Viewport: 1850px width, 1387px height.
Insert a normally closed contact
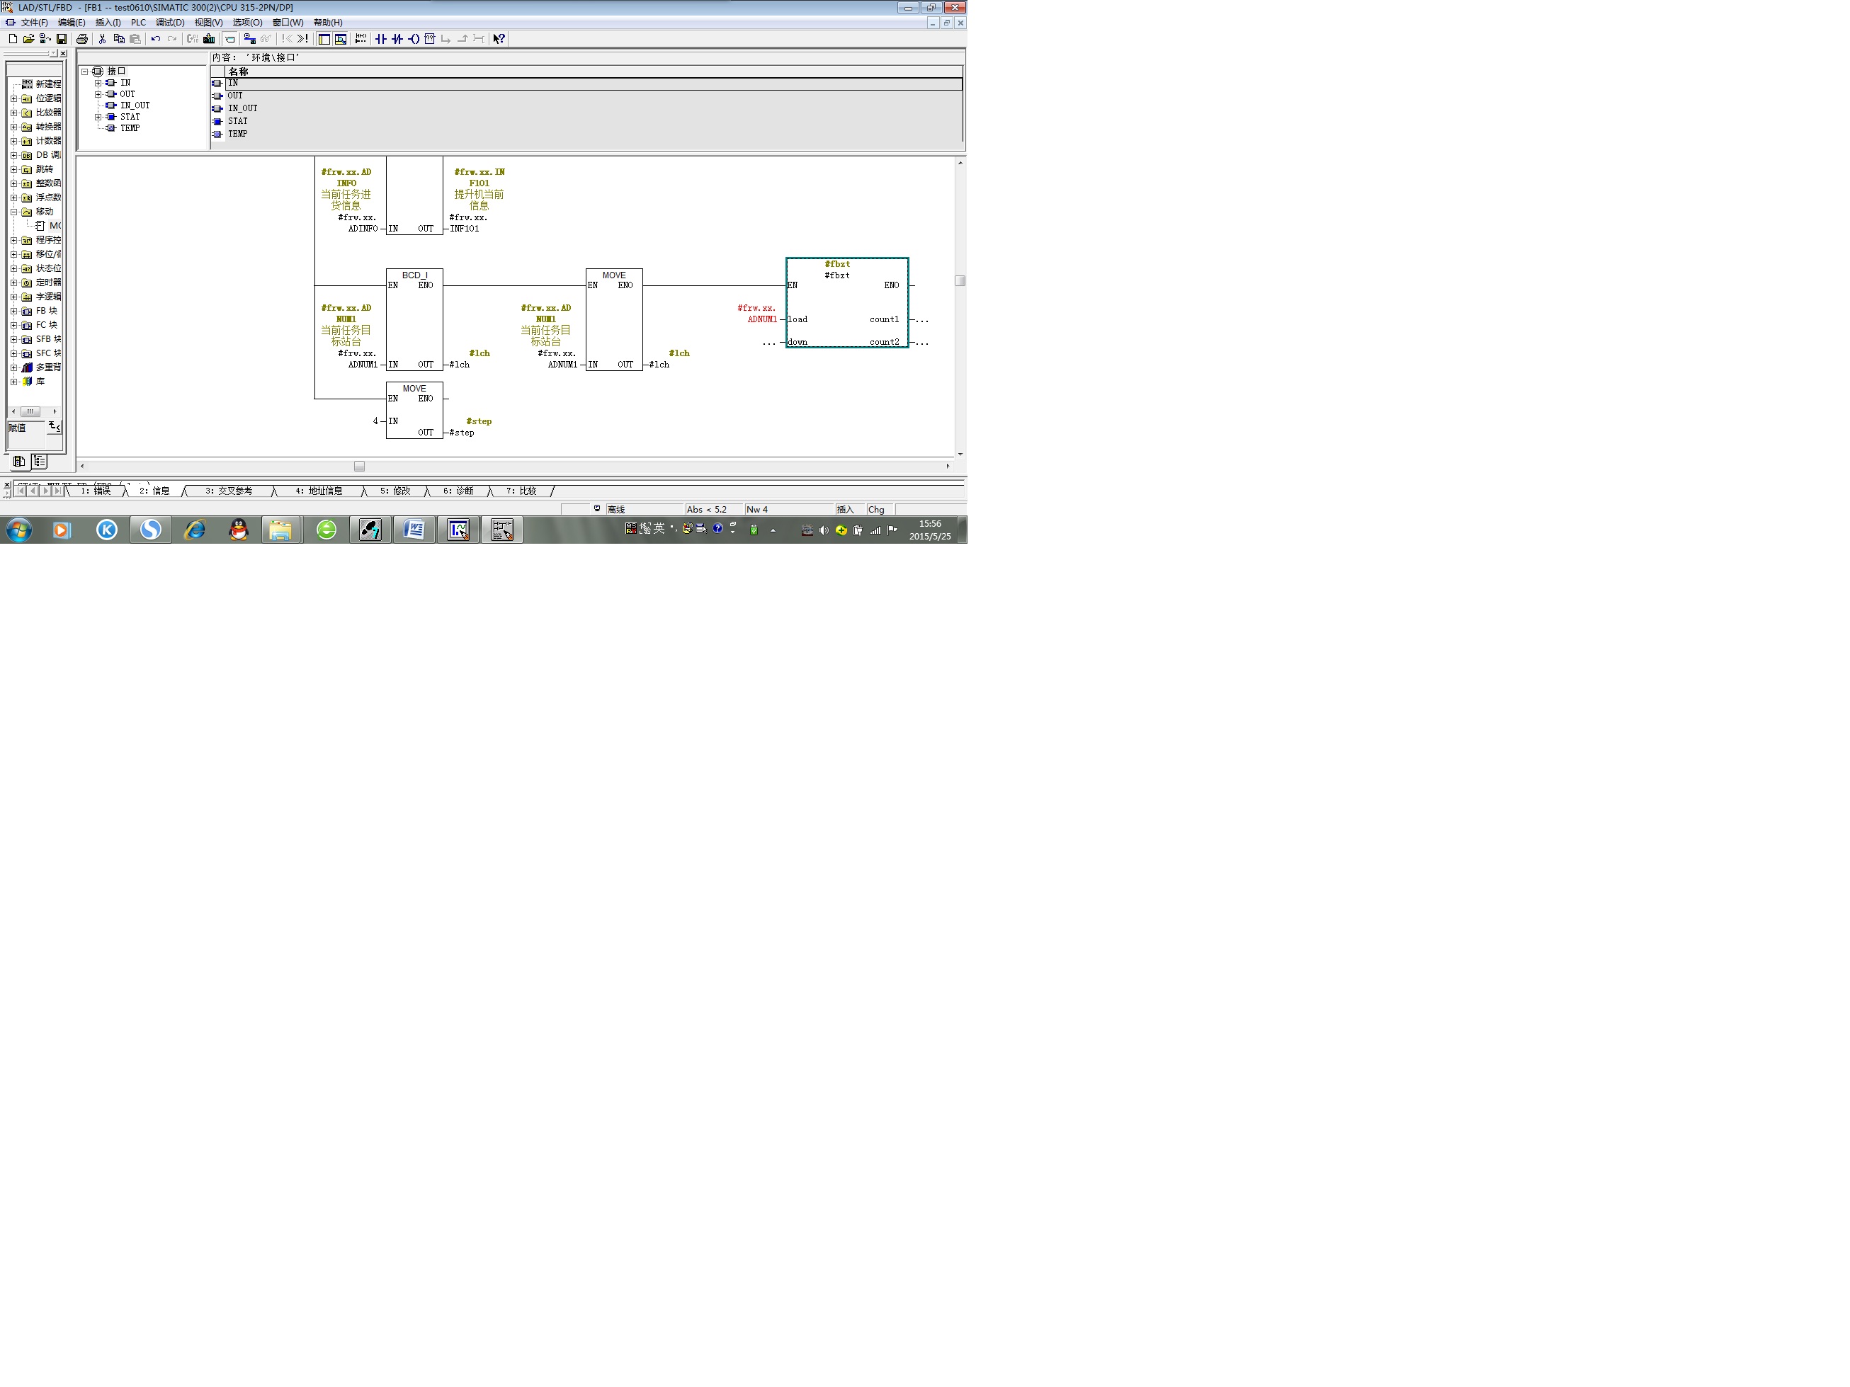click(397, 39)
